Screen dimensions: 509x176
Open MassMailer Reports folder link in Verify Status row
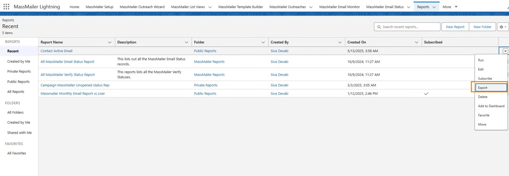coord(209,75)
